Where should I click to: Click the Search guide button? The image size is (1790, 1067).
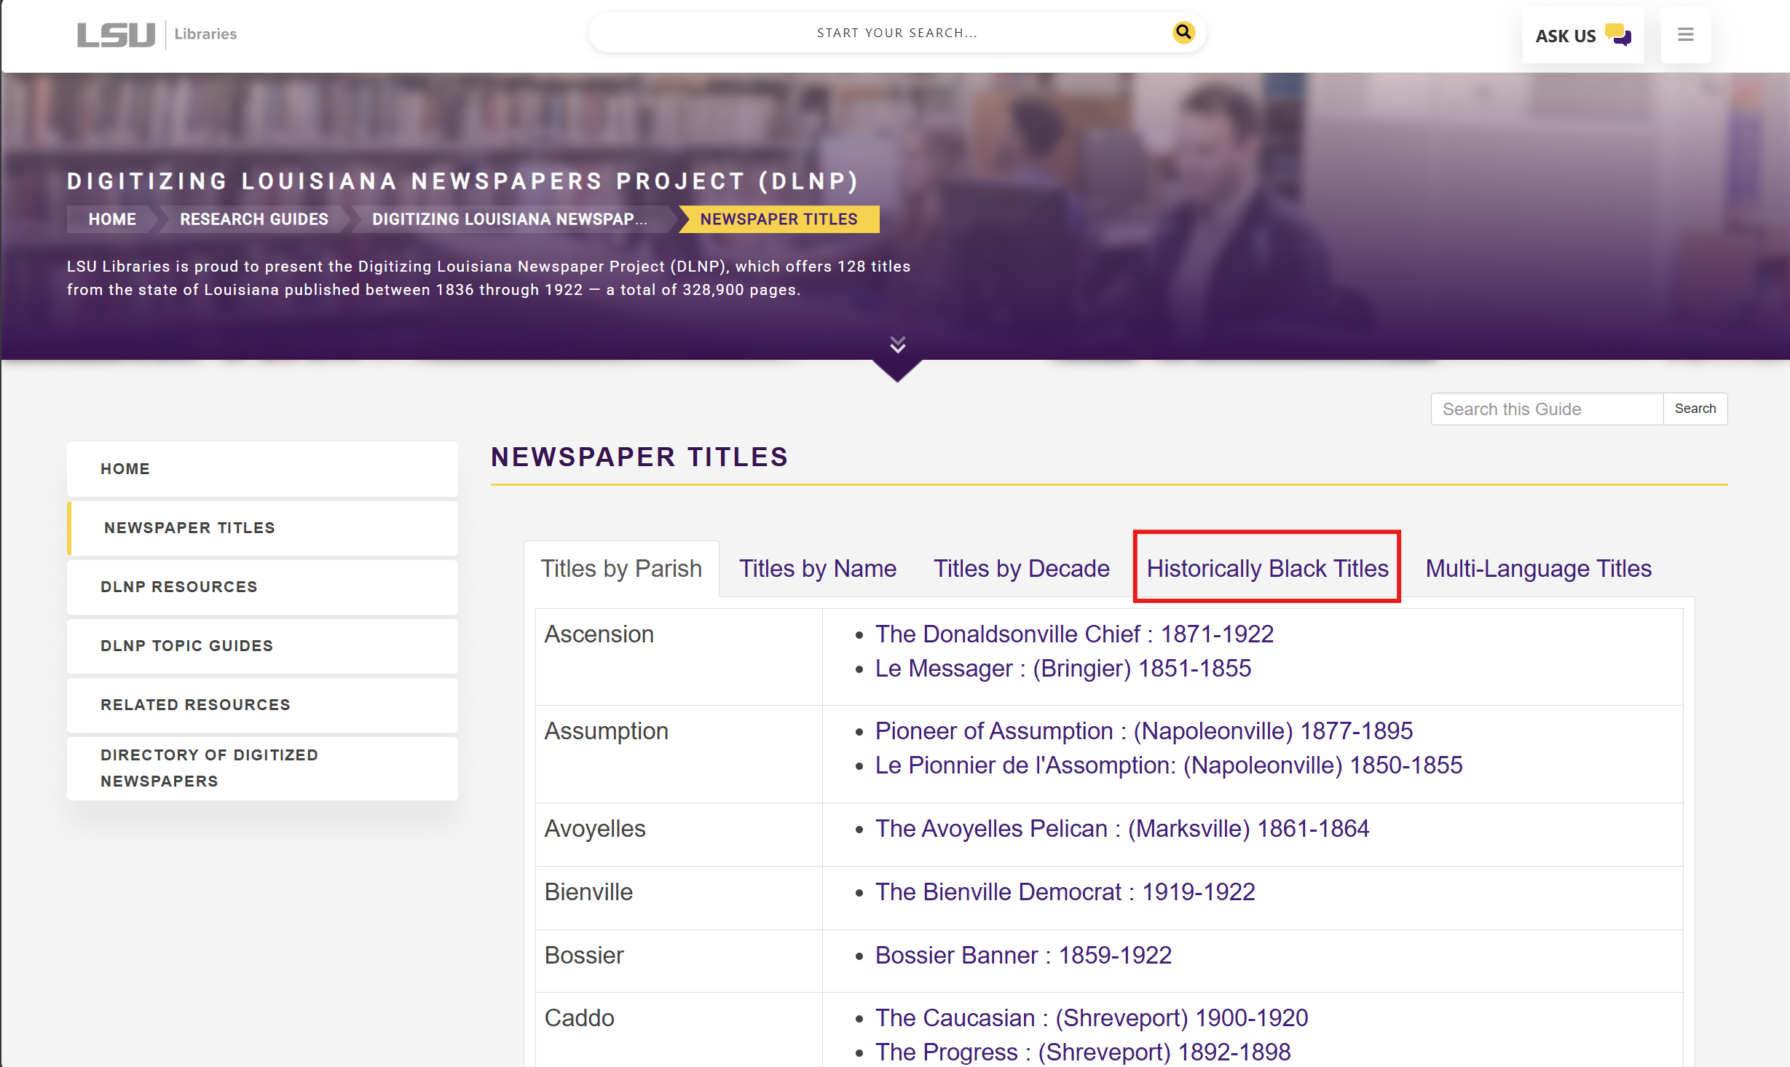[1695, 409]
